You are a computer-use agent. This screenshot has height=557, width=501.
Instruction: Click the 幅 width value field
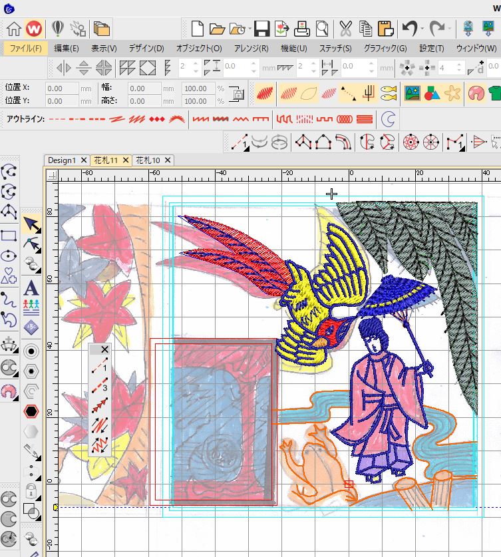point(144,89)
